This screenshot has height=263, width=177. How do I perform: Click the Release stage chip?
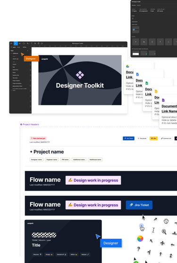pos(85,254)
